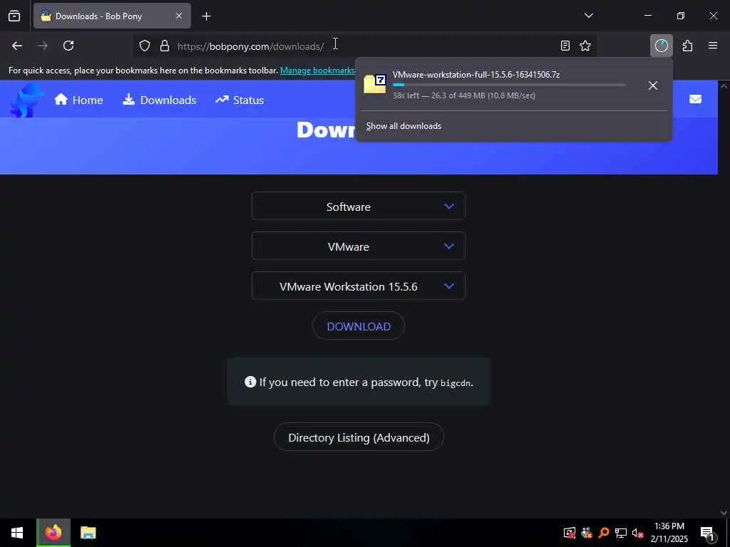The height and width of the screenshot is (547, 730).
Task: Click the first system tray security icon
Action: click(x=570, y=533)
